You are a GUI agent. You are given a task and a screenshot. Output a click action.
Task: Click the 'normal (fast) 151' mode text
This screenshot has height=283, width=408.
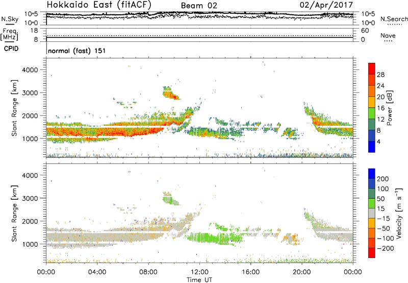(77, 51)
